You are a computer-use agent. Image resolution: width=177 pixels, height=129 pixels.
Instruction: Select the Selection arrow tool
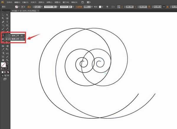[3, 14]
